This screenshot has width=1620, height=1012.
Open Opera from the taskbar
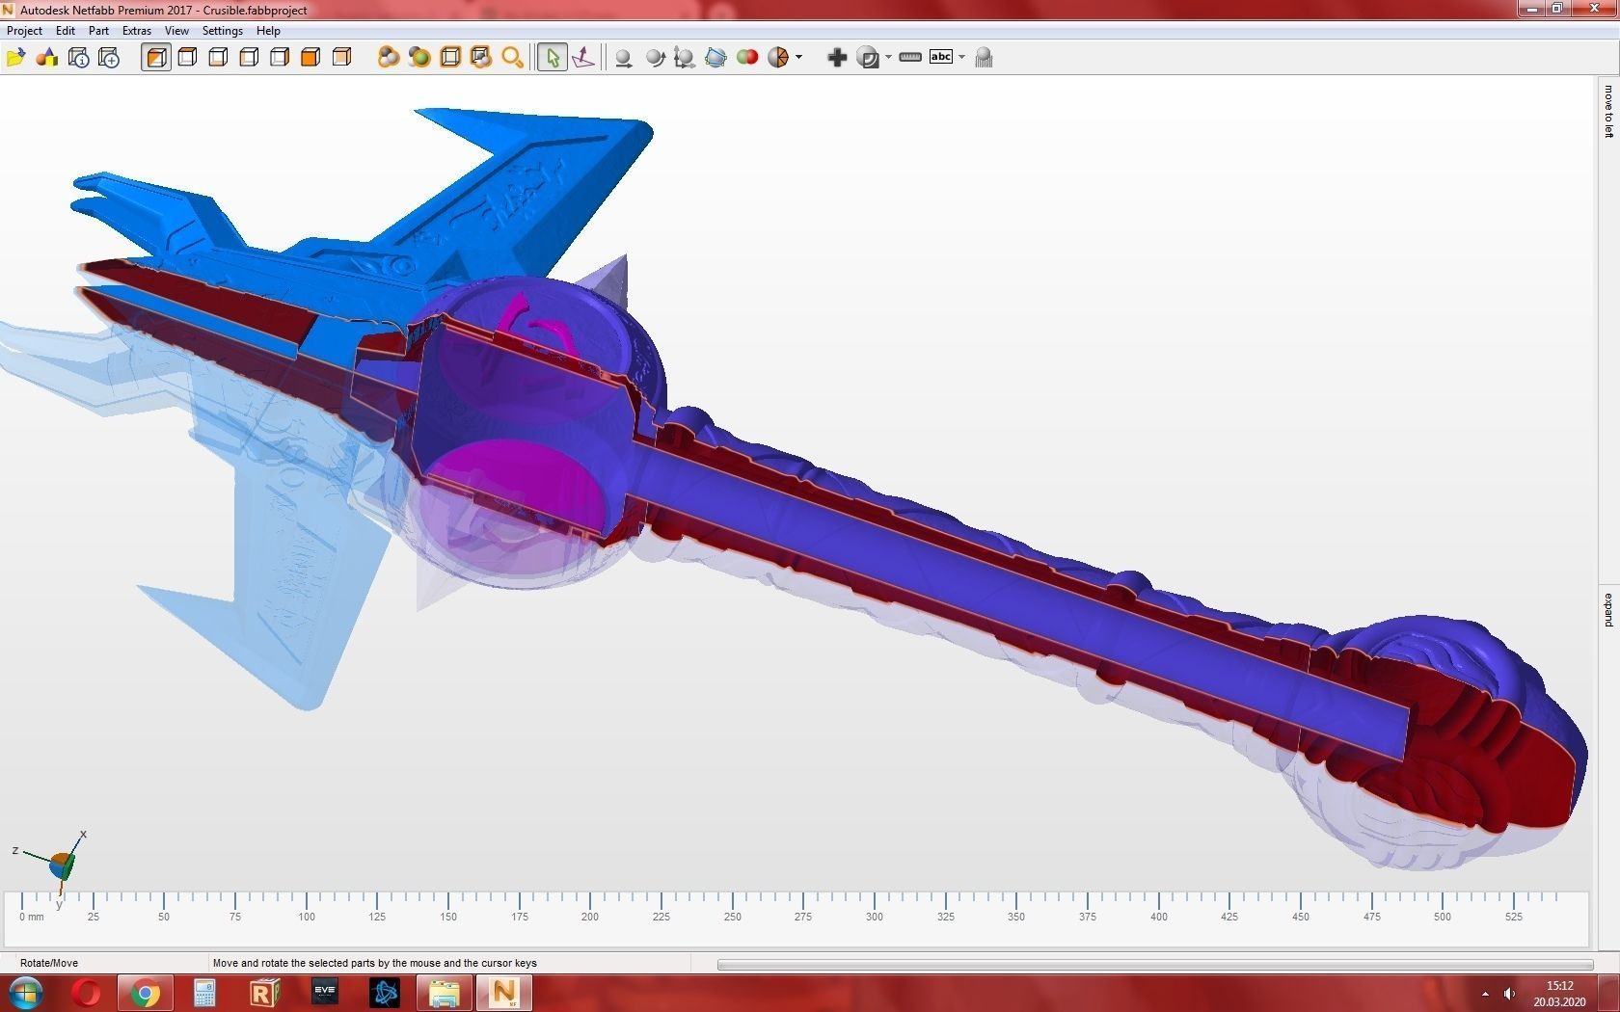coord(87,993)
